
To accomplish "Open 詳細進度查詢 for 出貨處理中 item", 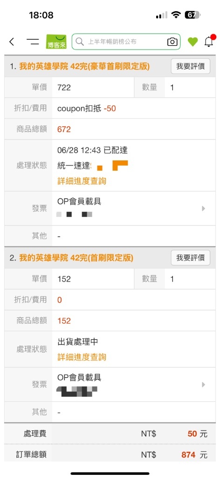I will [82, 357].
